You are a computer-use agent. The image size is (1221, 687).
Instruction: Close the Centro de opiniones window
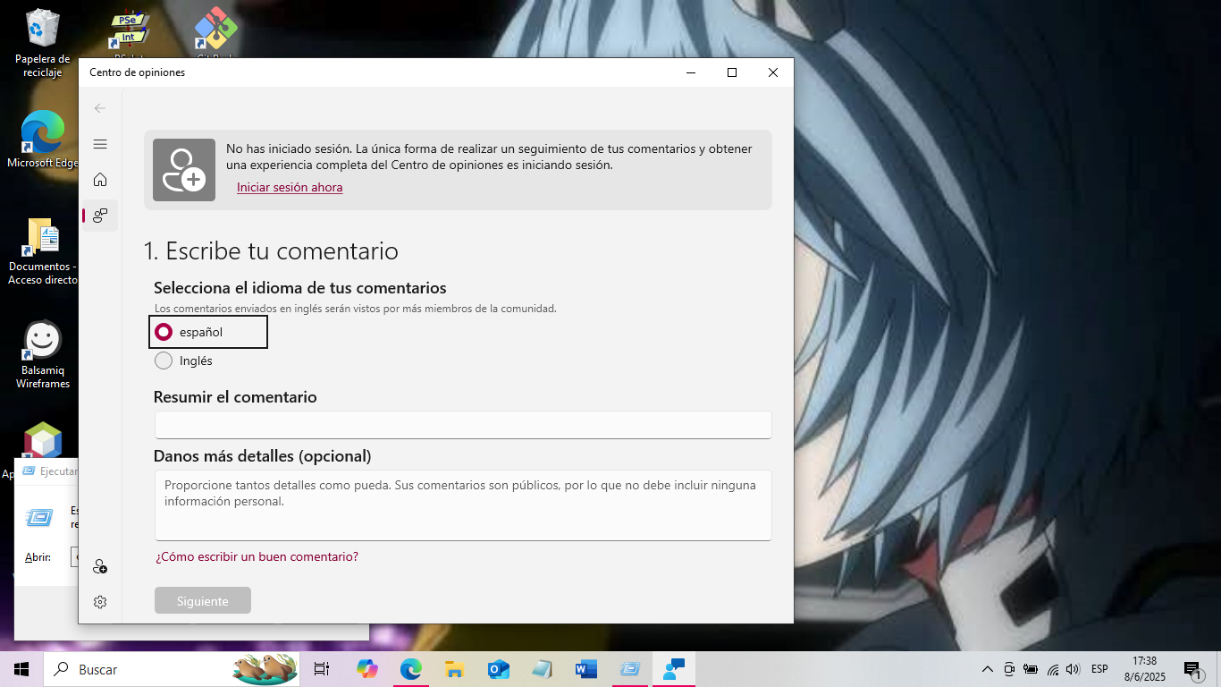773,72
